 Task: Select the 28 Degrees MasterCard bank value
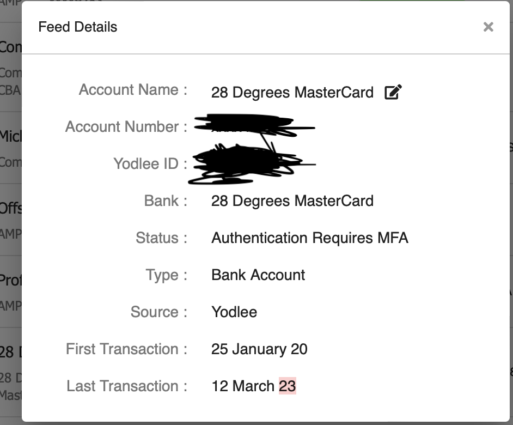(292, 201)
